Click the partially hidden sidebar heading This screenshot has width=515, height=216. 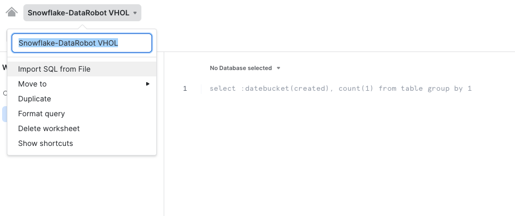click(5, 67)
